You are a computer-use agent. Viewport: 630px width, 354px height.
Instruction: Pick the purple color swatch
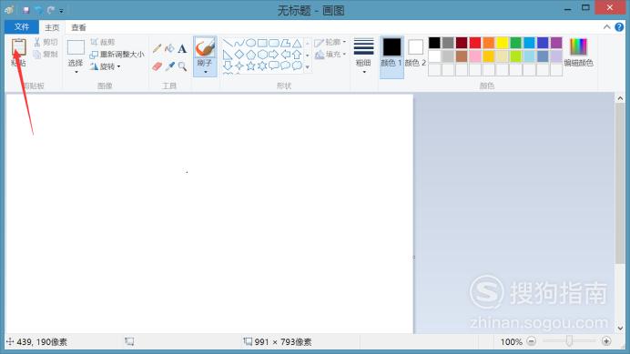556,43
